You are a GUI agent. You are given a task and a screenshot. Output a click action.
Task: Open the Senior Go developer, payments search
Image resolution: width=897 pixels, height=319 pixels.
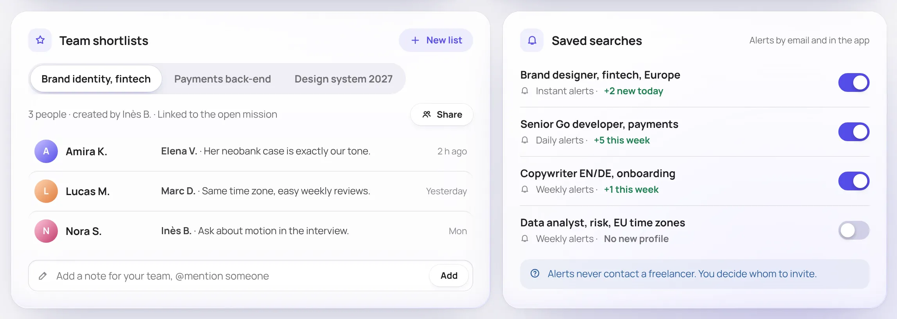point(599,124)
